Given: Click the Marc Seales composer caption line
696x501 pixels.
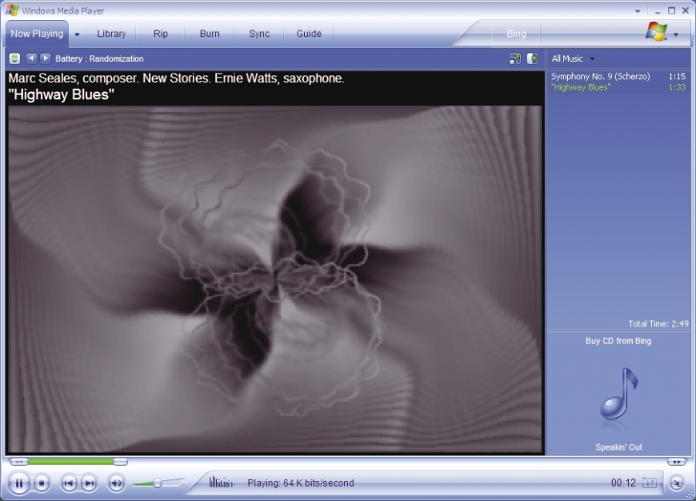Looking at the screenshot, I should point(176,78).
